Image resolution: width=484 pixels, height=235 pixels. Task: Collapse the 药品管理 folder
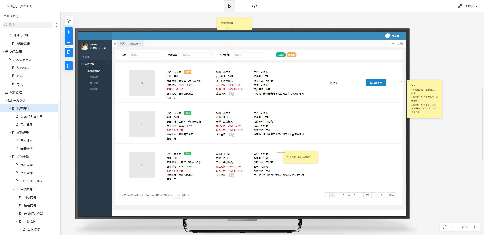tap(3, 52)
